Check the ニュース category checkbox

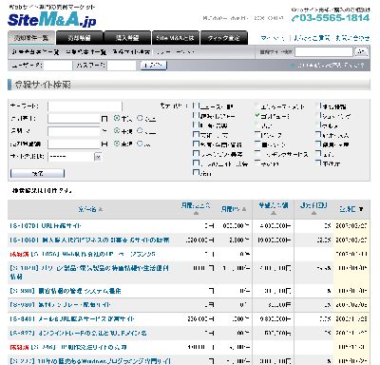click(196, 106)
